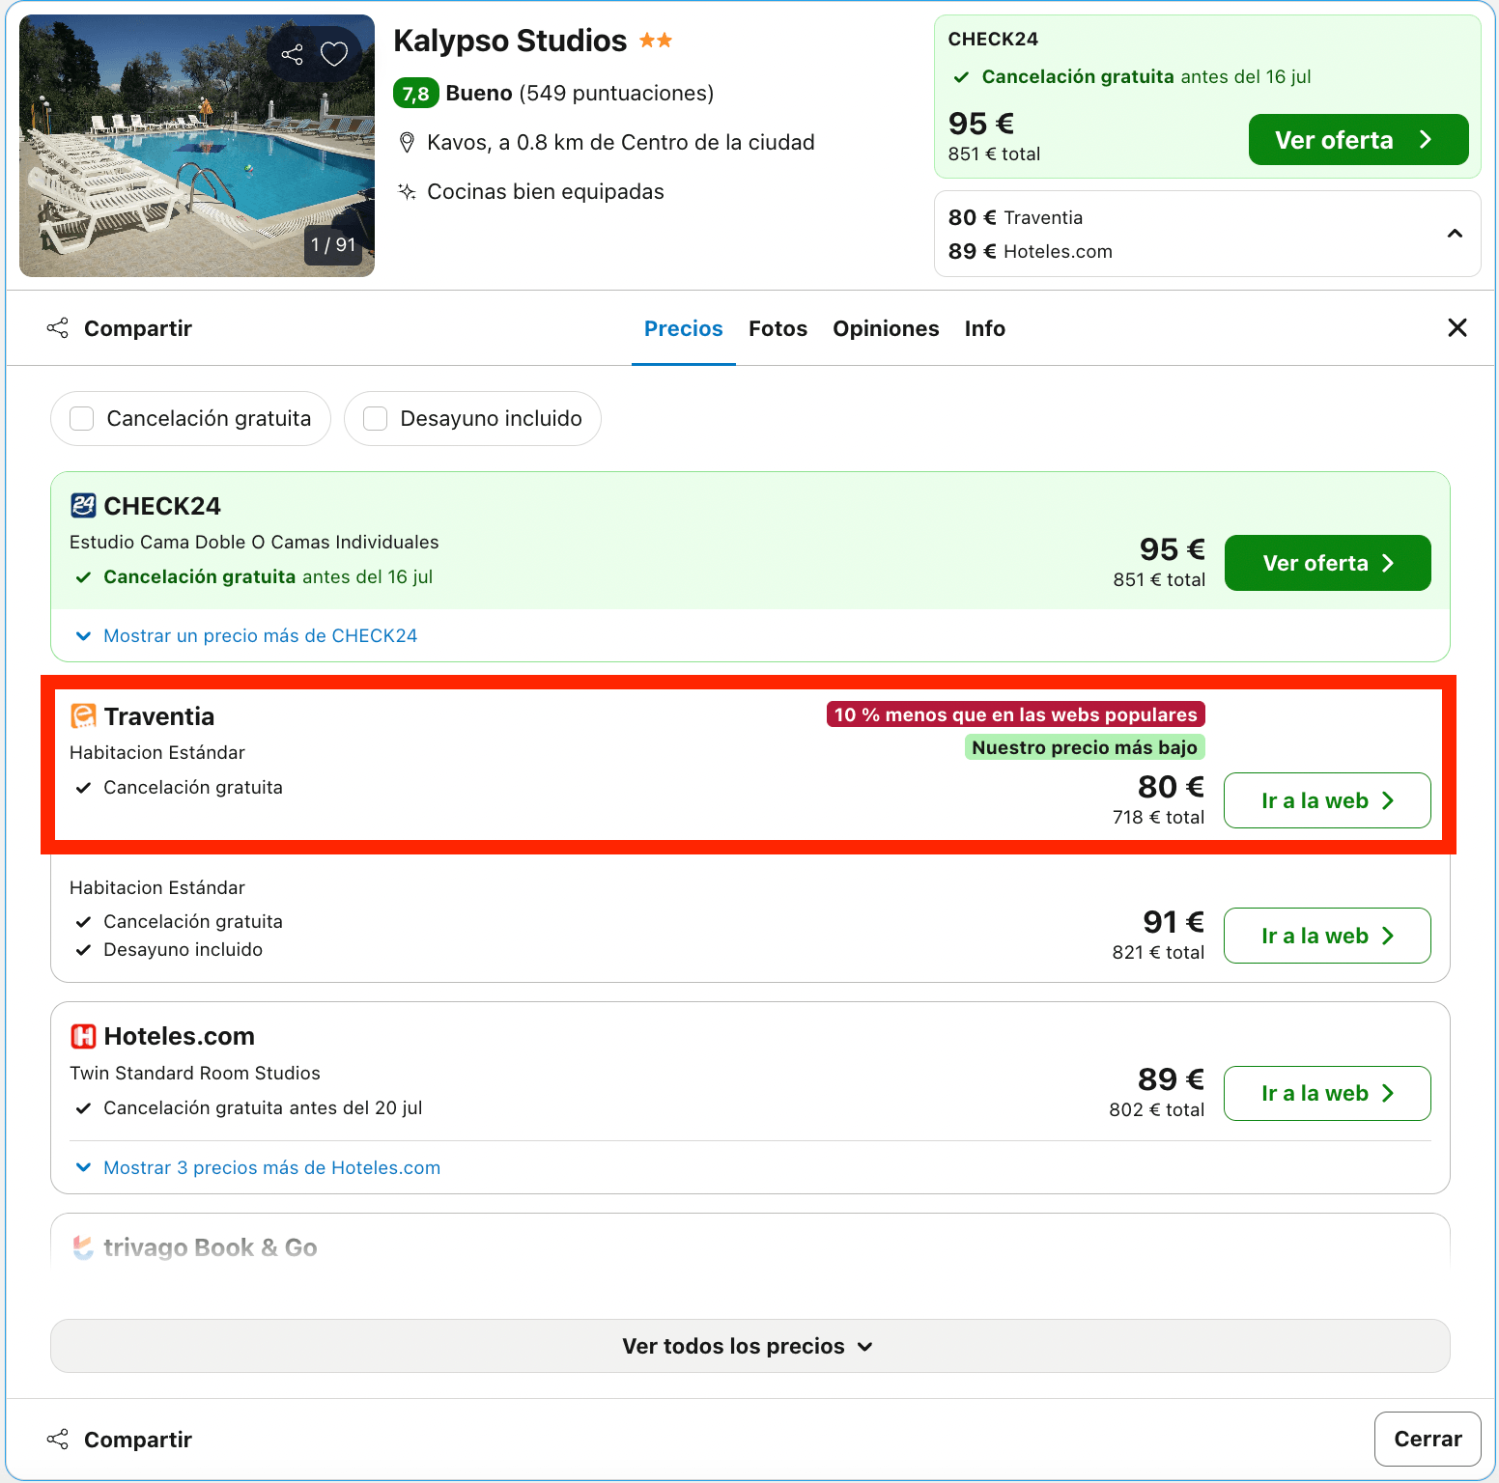The image size is (1499, 1483).
Task: Click the 'Kalypso Studios' hotel title
Action: tap(510, 41)
